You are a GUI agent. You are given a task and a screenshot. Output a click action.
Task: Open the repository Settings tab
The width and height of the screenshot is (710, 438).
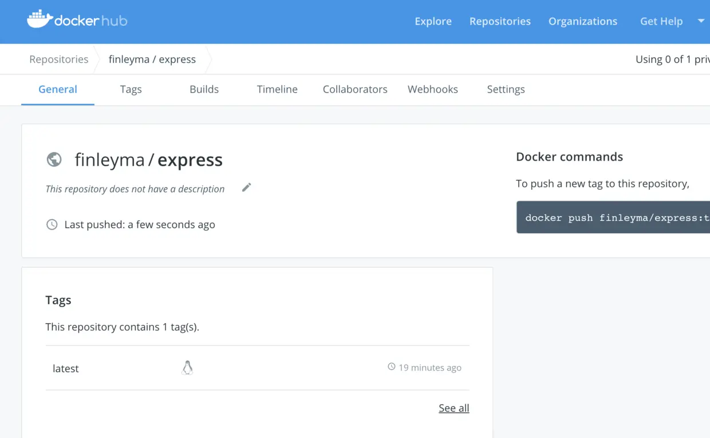506,89
